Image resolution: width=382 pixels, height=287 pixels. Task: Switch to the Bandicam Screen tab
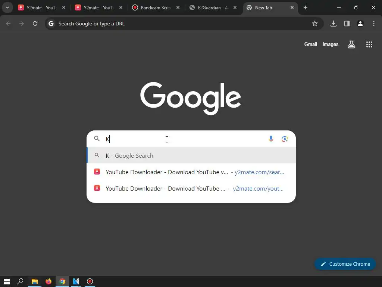coord(156,8)
